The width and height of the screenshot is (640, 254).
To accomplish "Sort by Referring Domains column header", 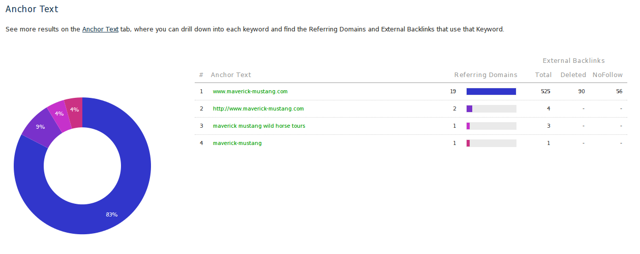I will 485,75.
